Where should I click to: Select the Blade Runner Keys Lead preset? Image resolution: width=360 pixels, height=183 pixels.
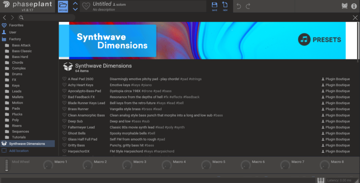coord(84,103)
